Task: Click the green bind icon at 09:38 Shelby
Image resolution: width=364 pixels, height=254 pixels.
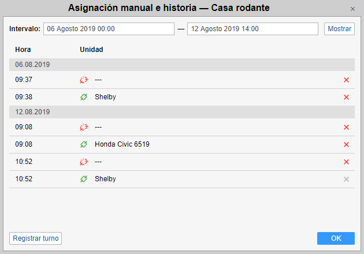Action: coord(84,97)
